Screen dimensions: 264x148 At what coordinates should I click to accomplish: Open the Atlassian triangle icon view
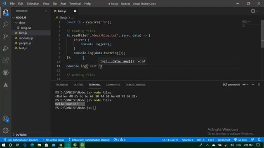(x=5, y=85)
